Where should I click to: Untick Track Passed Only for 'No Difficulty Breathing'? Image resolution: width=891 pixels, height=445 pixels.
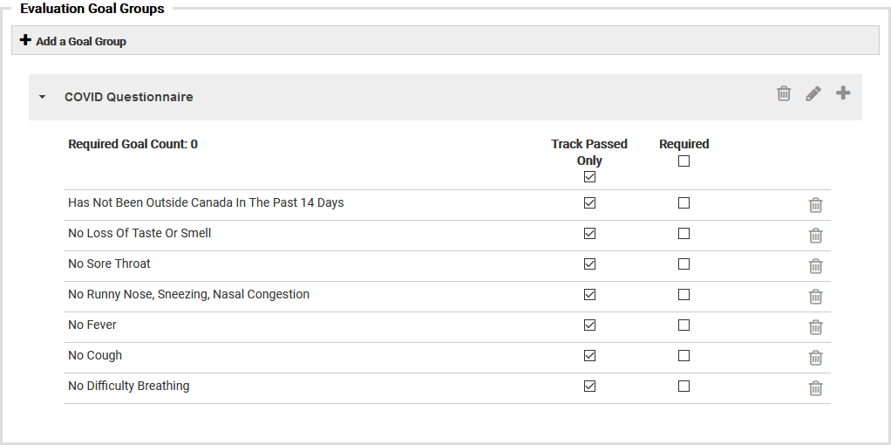[590, 387]
